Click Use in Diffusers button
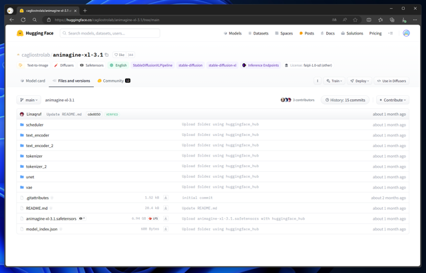The image size is (426, 273). click(x=391, y=81)
